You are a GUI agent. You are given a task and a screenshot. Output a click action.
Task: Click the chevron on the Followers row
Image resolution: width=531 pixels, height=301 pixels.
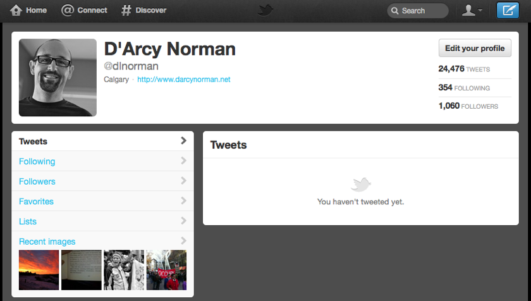click(183, 180)
